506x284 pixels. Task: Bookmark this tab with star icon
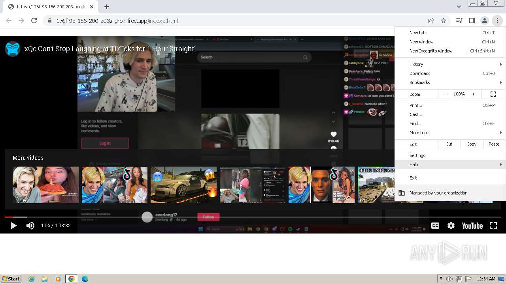coord(444,21)
